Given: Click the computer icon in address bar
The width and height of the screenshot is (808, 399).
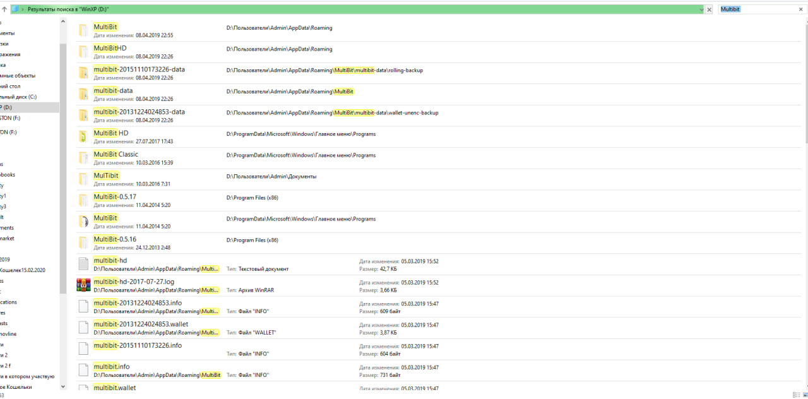Looking at the screenshot, I should point(15,9).
